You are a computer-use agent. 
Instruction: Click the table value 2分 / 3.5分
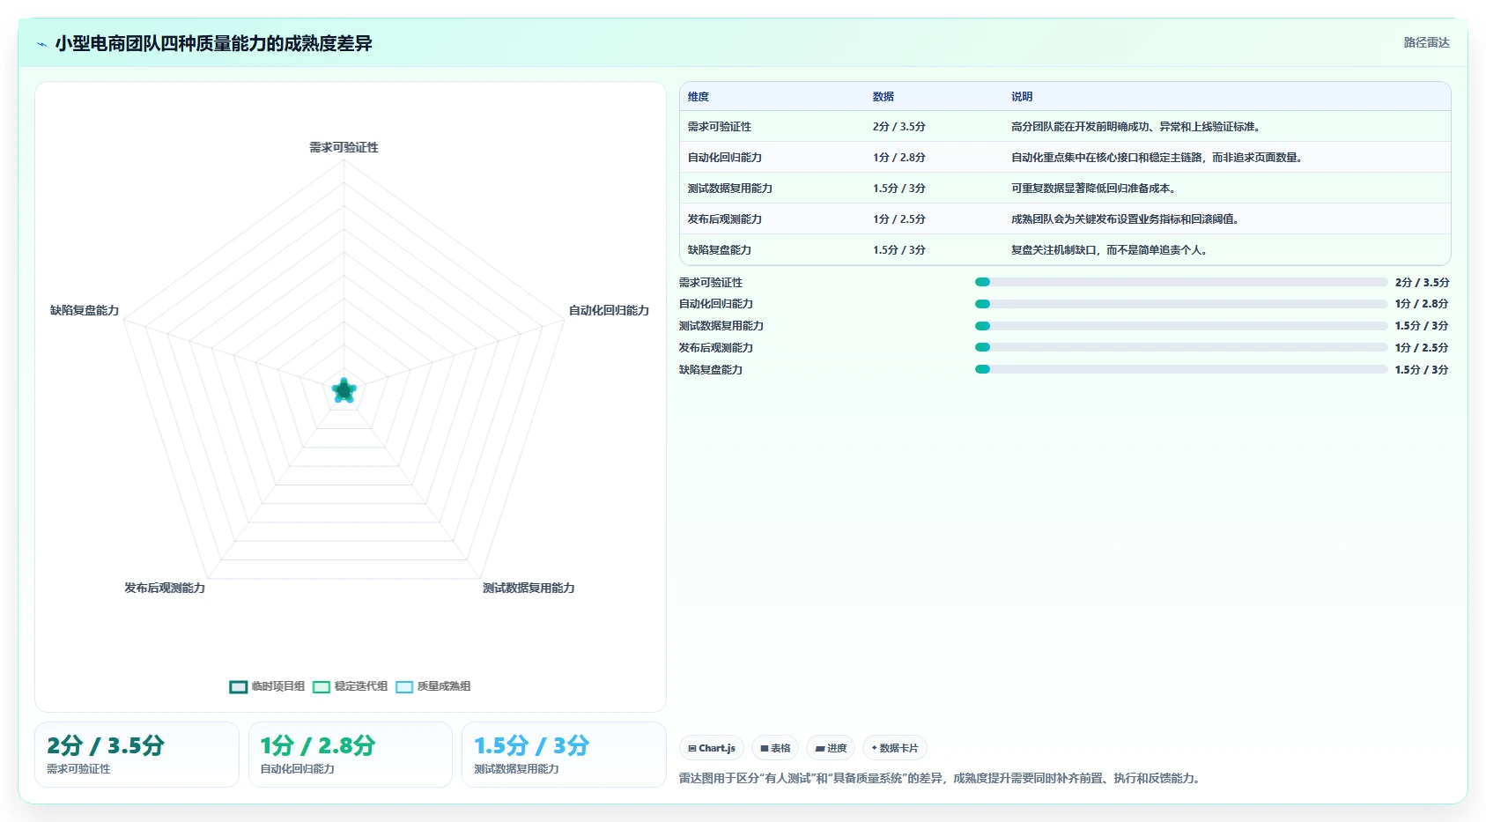(899, 127)
